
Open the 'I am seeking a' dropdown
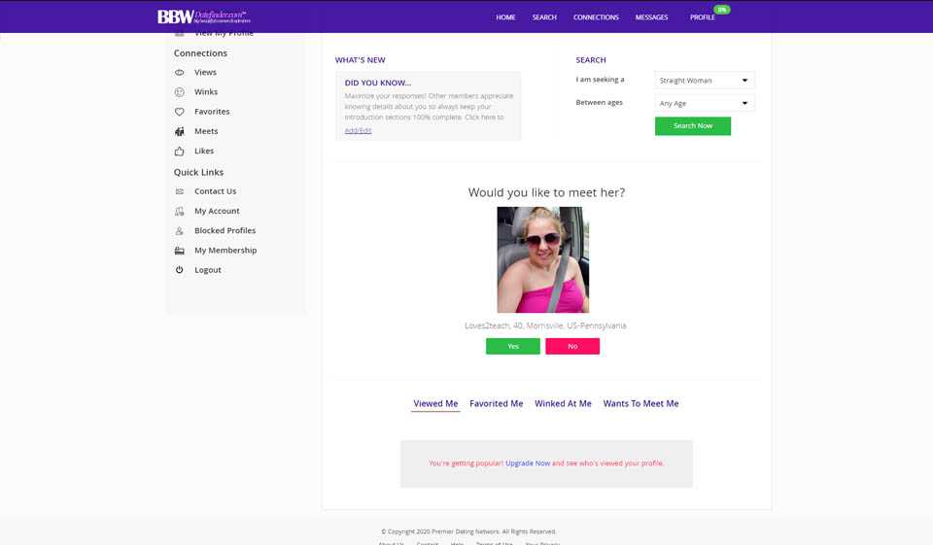(705, 81)
